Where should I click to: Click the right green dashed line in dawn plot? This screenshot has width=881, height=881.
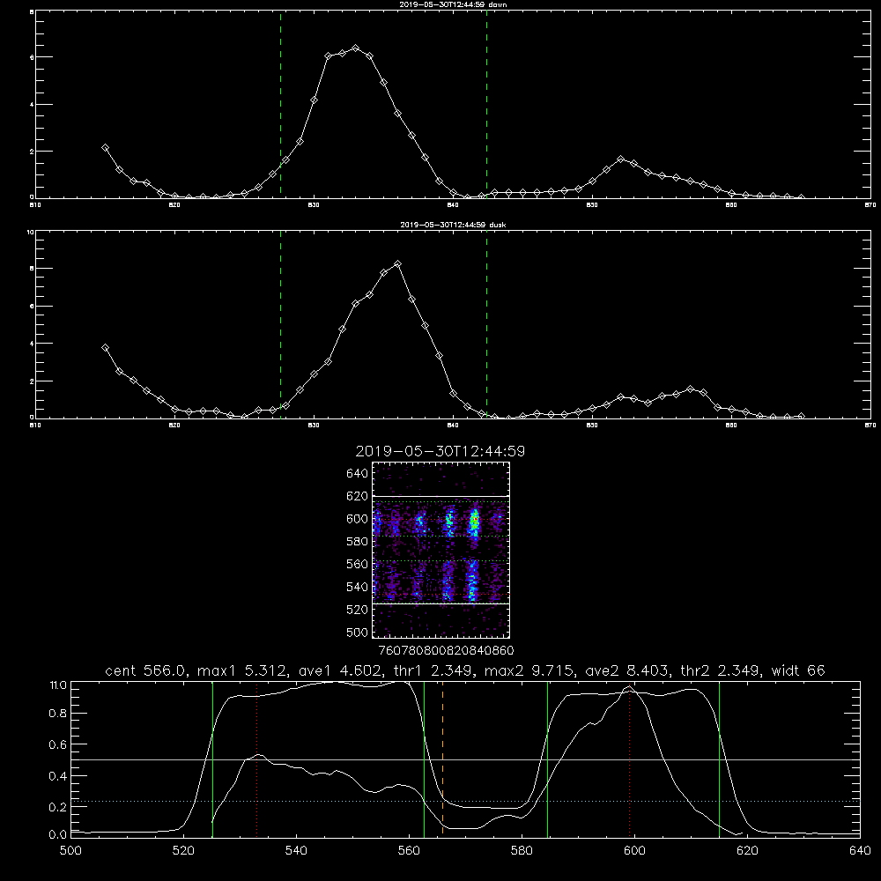tap(486, 105)
